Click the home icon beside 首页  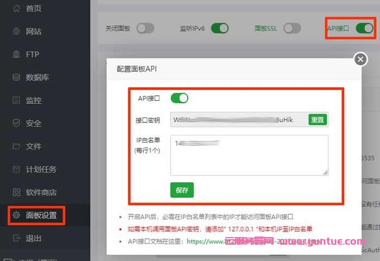[16, 9]
